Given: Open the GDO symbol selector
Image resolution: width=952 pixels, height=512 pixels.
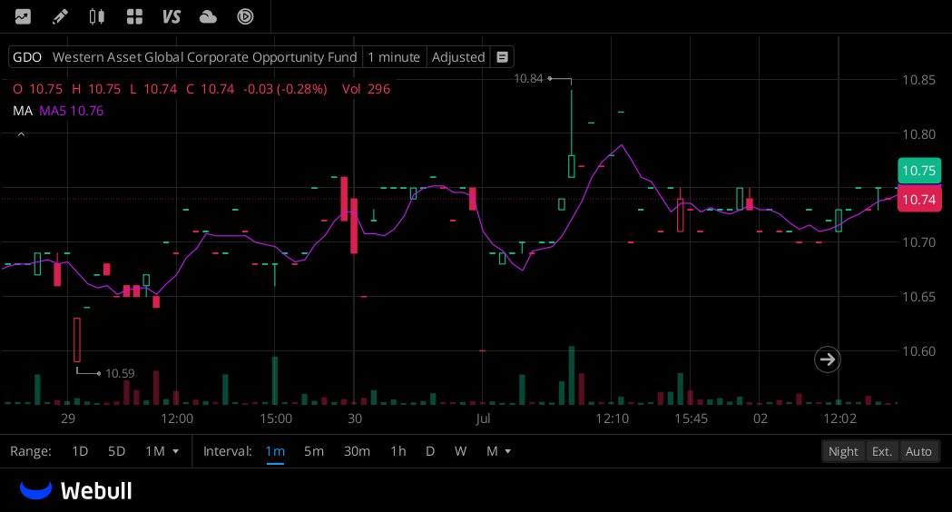Looking at the screenshot, I should 27,57.
